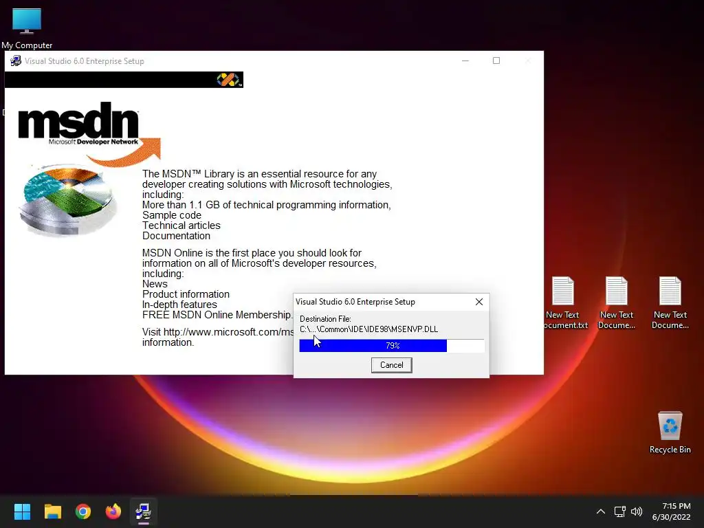Select the rightmost New Text Document file
Screen dimensions: 704x528
(670, 303)
